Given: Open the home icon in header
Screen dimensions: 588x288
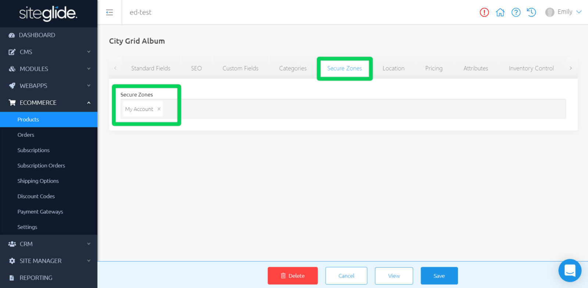Looking at the screenshot, I should pyautogui.click(x=500, y=12).
